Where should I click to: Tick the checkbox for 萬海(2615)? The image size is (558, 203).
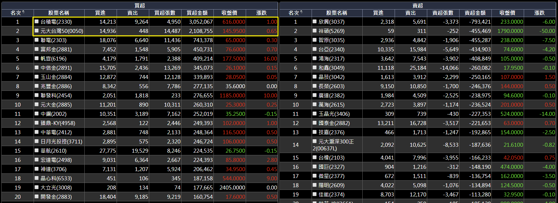tap(315, 104)
